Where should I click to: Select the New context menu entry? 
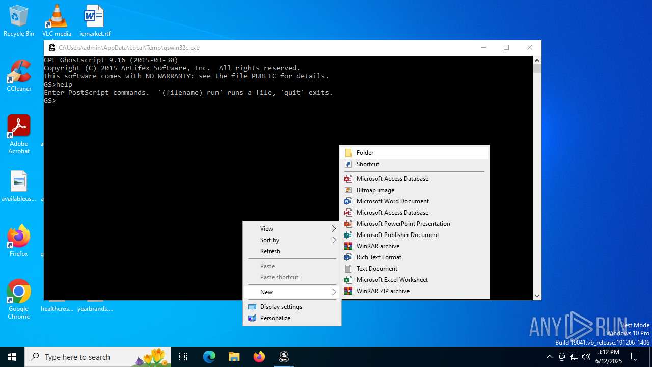point(292,292)
